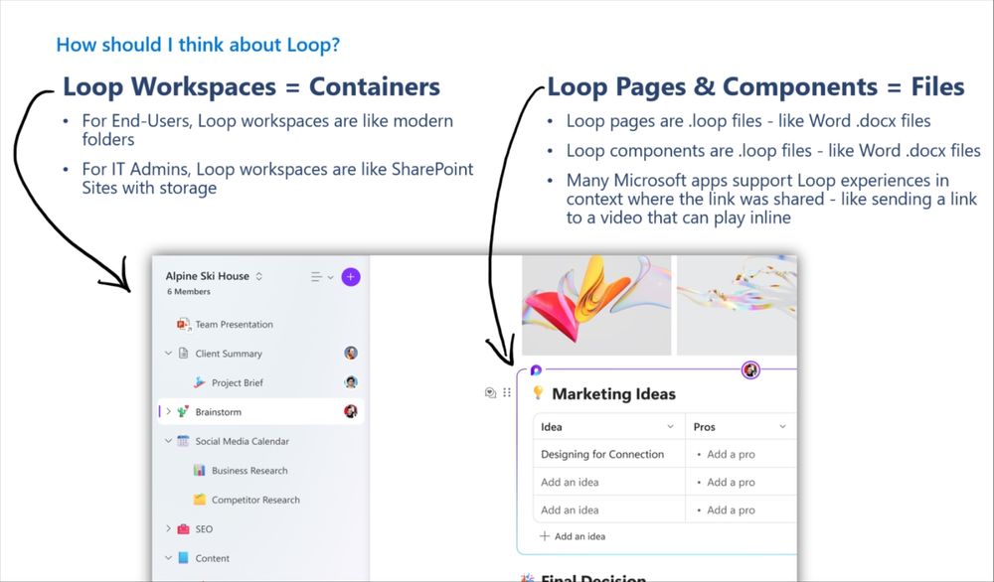
Task: Open the Project Brief page
Action: click(x=238, y=382)
